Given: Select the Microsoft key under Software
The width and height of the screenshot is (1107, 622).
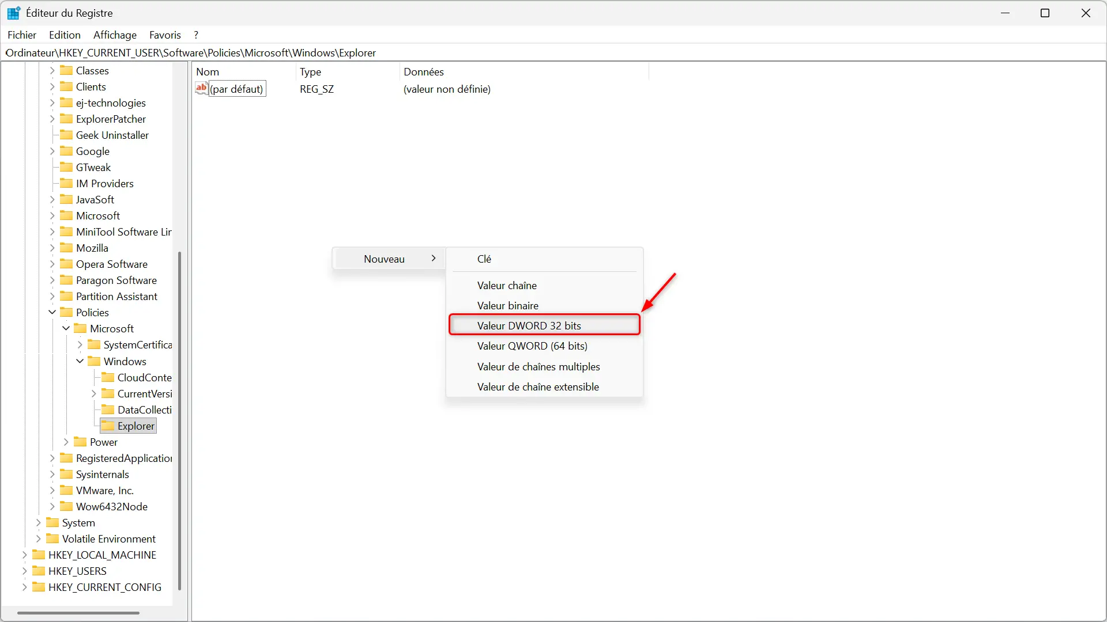Looking at the screenshot, I should [98, 215].
